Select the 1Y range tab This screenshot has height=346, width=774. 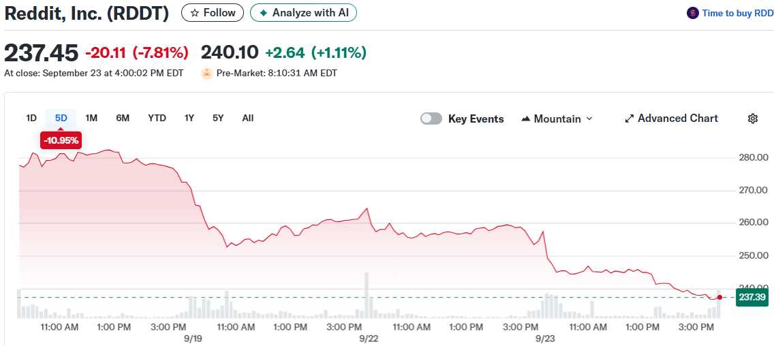189,119
